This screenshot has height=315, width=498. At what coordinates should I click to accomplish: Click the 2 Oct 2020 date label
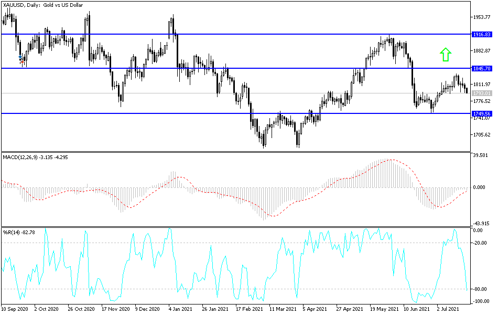(x=46, y=309)
